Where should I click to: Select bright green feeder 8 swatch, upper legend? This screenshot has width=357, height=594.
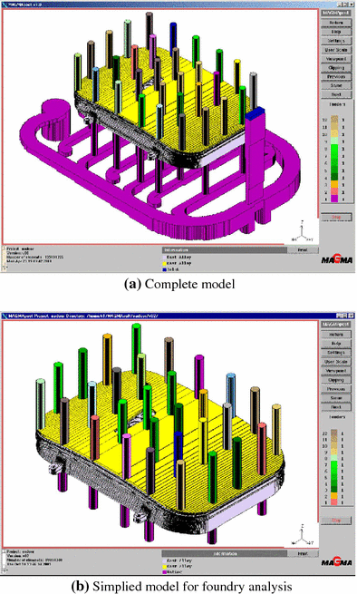334,148
